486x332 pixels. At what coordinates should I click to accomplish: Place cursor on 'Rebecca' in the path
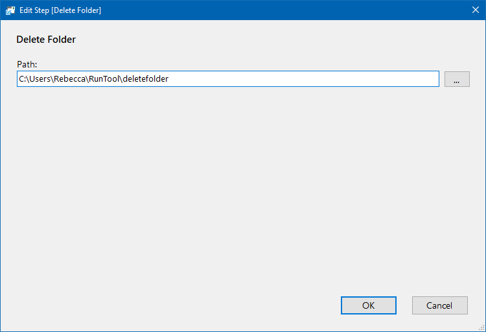pos(70,79)
